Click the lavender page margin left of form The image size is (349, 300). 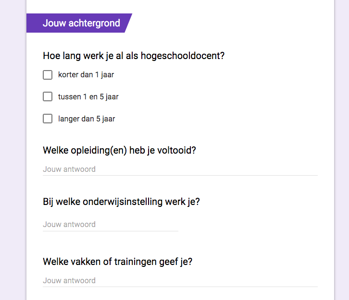[13, 150]
